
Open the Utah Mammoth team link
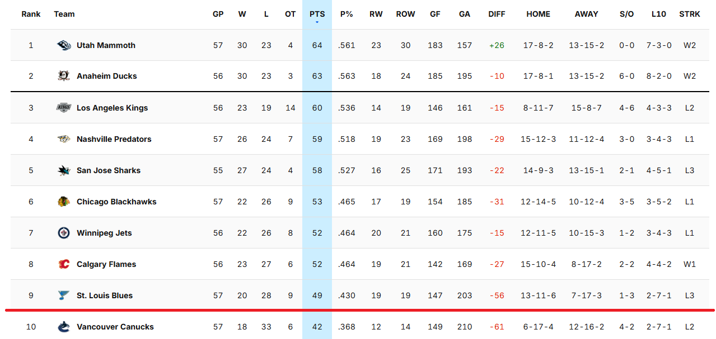[106, 45]
